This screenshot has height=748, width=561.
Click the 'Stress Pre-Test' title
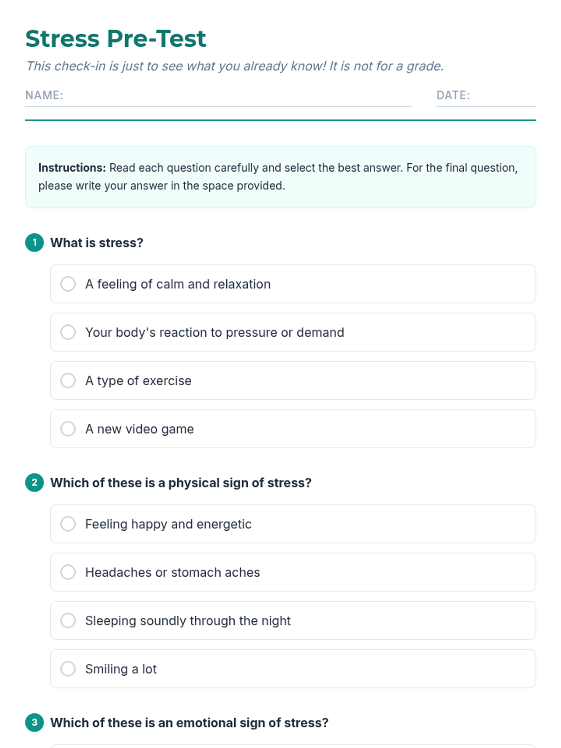[x=115, y=38]
